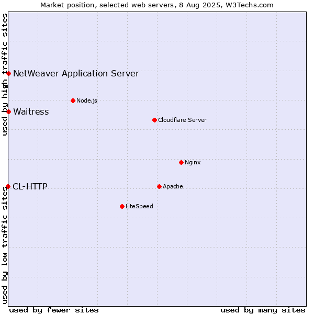
Task: Click the 'Node.js' label text
Action: tap(87, 100)
